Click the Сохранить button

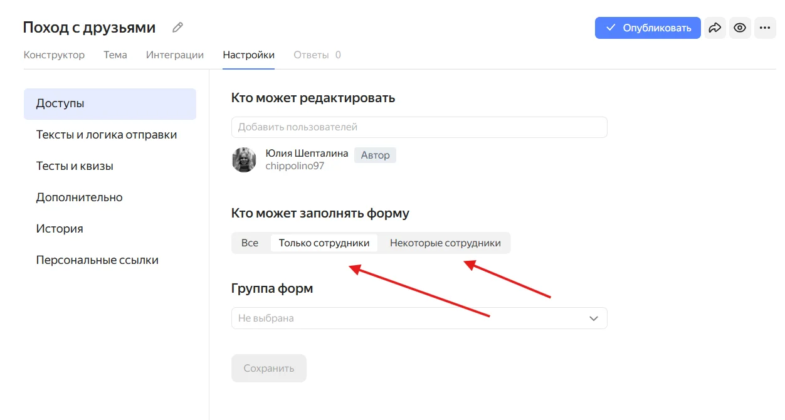[x=268, y=368]
